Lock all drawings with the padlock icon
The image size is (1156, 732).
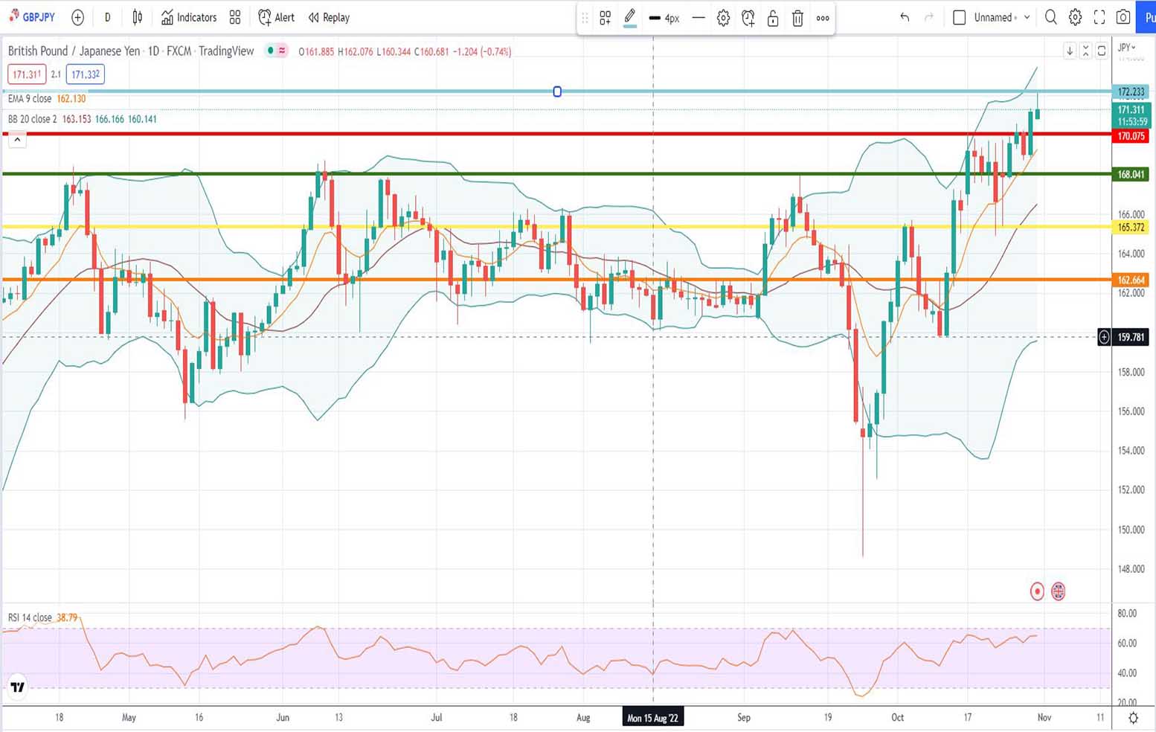click(773, 17)
